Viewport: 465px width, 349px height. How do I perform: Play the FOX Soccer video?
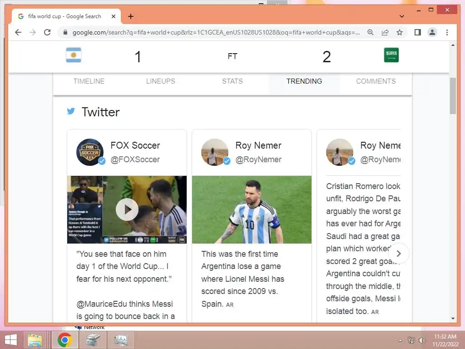click(127, 209)
